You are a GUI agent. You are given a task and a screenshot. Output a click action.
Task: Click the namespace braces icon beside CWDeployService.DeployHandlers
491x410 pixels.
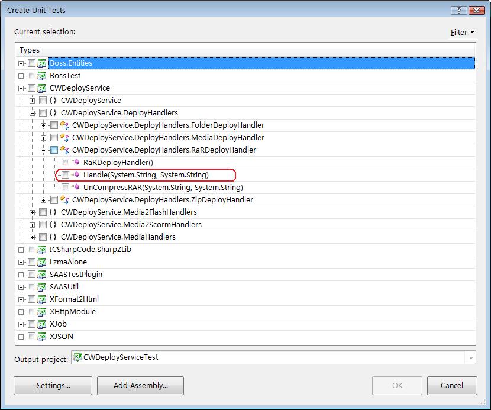[x=53, y=113]
